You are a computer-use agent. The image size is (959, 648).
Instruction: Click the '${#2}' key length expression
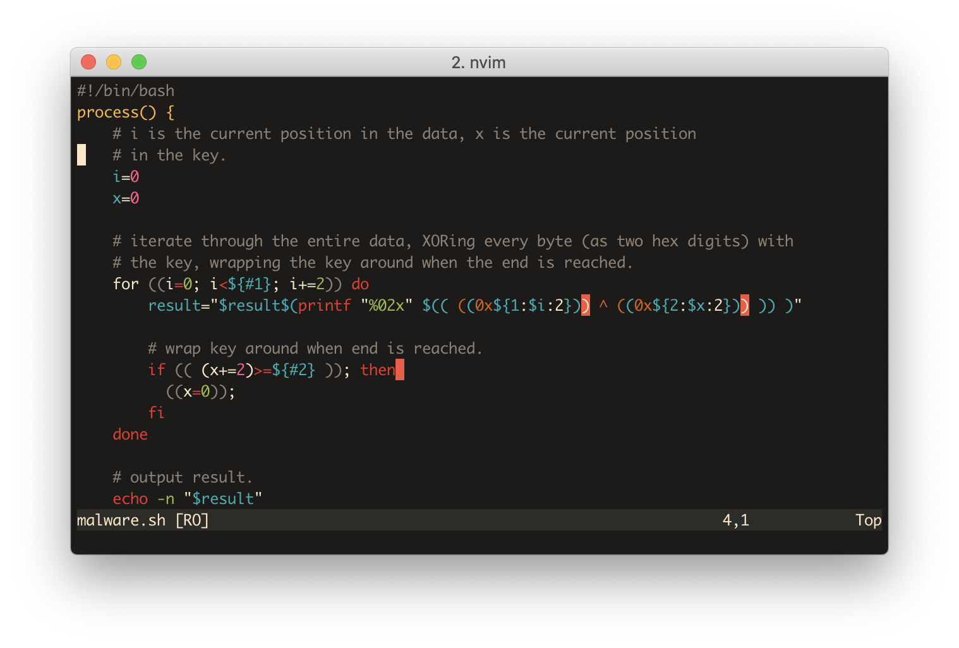[x=294, y=370]
